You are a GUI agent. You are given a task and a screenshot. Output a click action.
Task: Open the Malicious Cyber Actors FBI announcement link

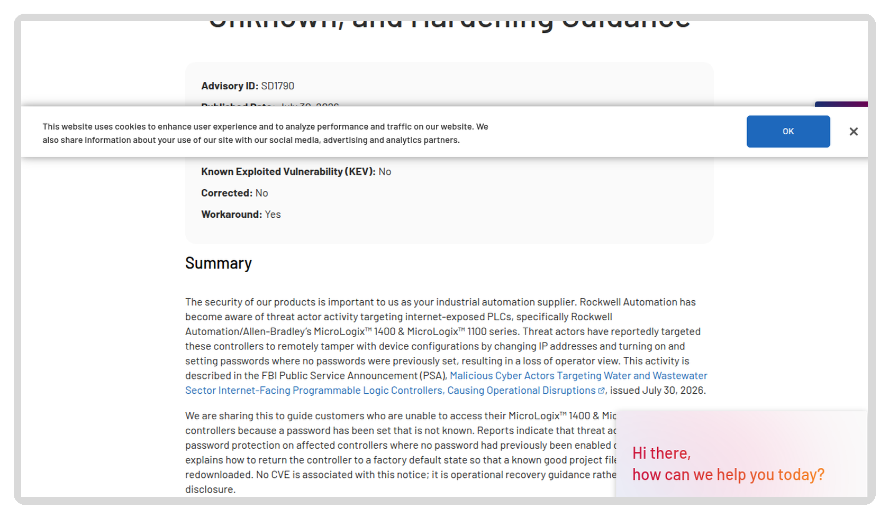click(x=446, y=383)
